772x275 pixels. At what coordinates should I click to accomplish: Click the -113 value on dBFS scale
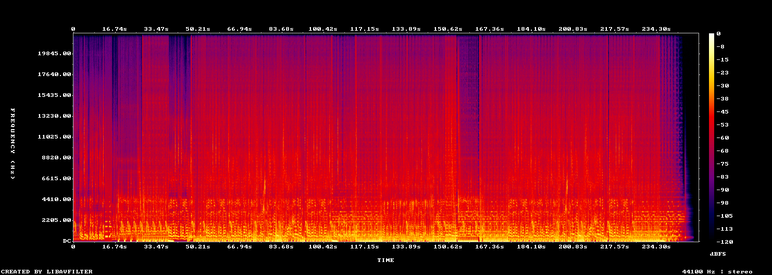coord(725,229)
